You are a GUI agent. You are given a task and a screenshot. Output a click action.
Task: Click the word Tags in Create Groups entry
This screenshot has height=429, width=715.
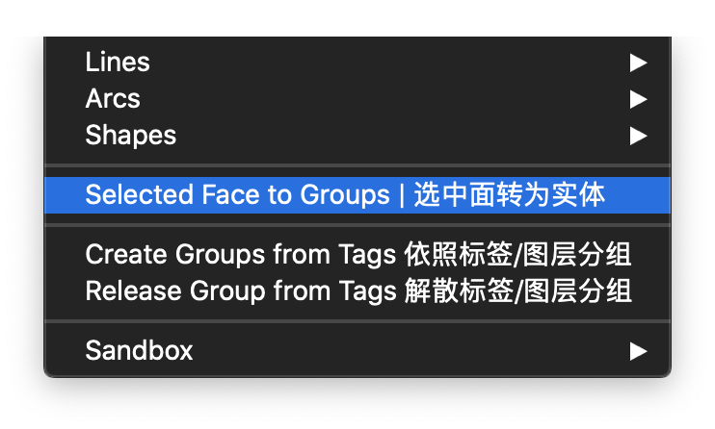[367, 255]
